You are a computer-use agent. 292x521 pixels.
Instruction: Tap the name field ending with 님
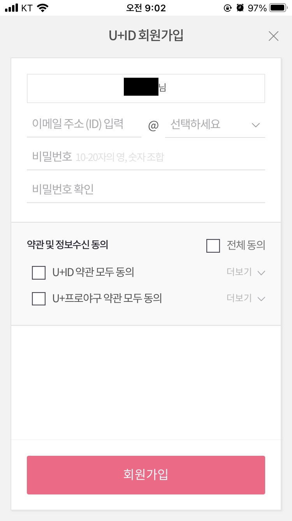click(x=146, y=88)
